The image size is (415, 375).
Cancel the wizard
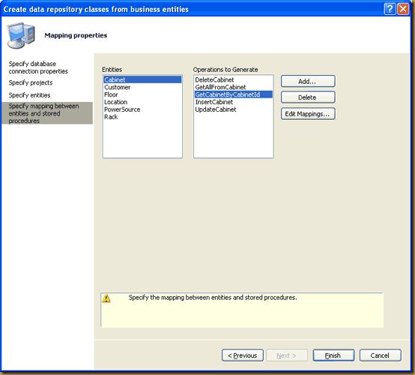[380, 355]
